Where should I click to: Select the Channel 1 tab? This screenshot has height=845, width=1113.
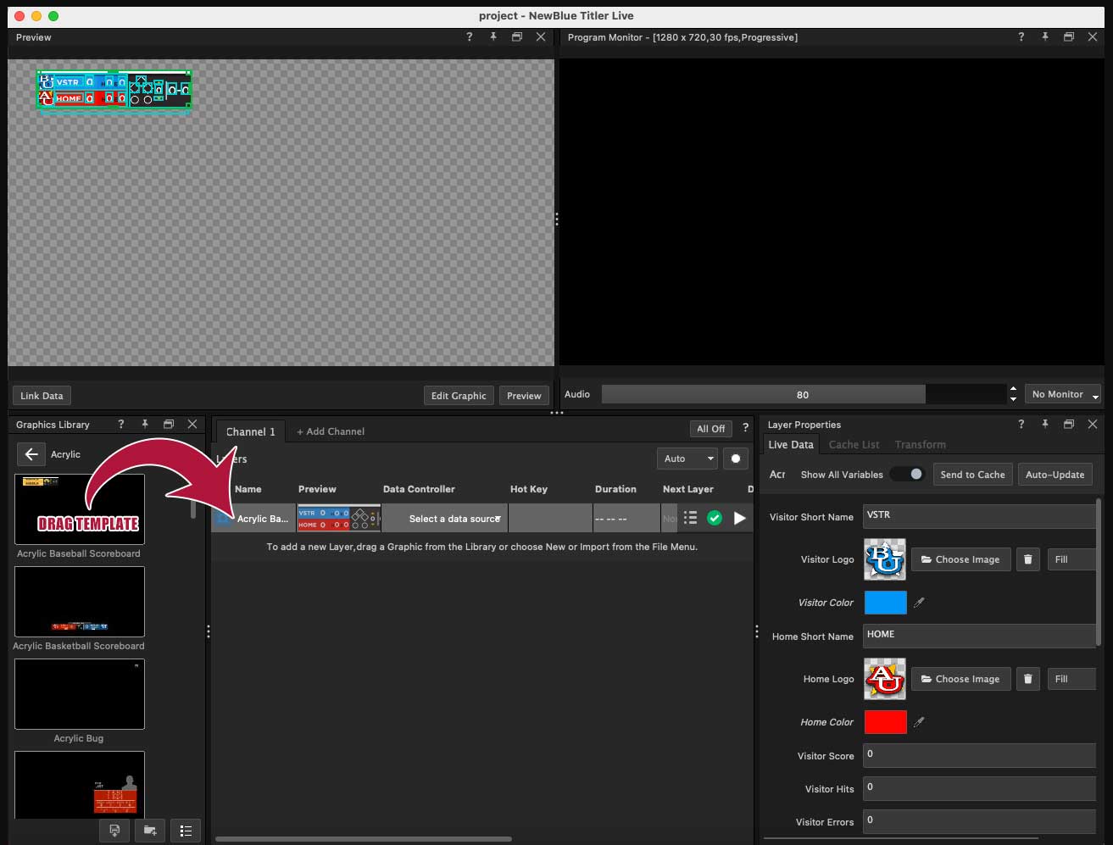[x=250, y=431]
